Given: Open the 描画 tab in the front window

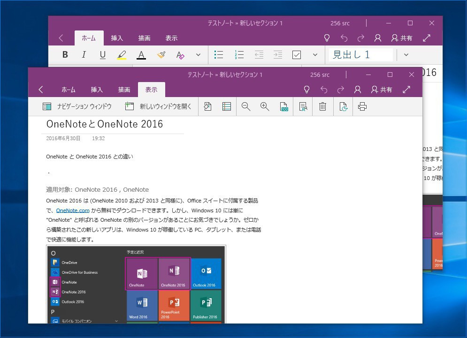Looking at the screenshot, I should (x=124, y=90).
